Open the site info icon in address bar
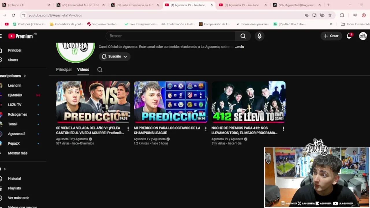This screenshot has height=208, width=370. pos(24,15)
